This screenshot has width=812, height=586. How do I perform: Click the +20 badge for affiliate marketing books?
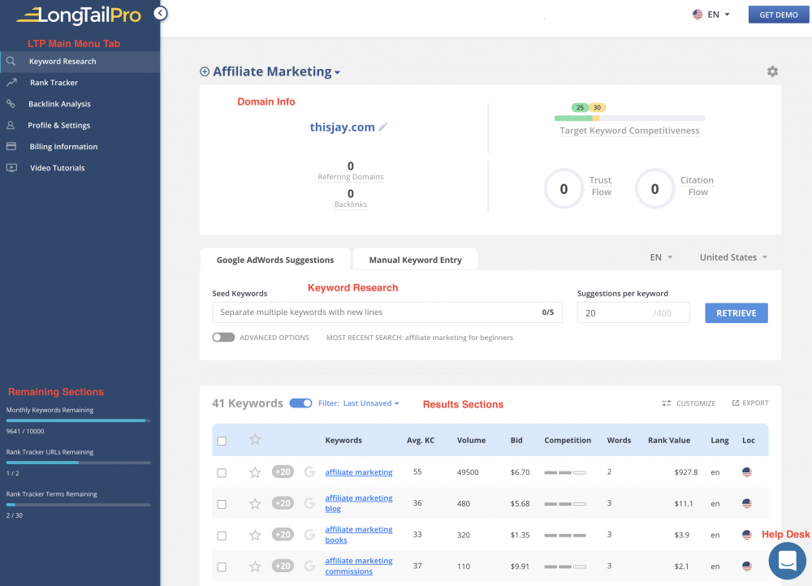click(283, 534)
